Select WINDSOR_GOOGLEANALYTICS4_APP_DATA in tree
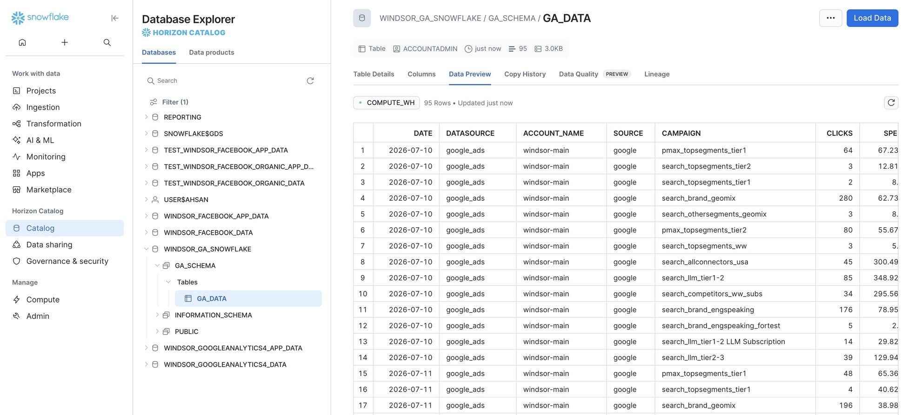 (233, 348)
